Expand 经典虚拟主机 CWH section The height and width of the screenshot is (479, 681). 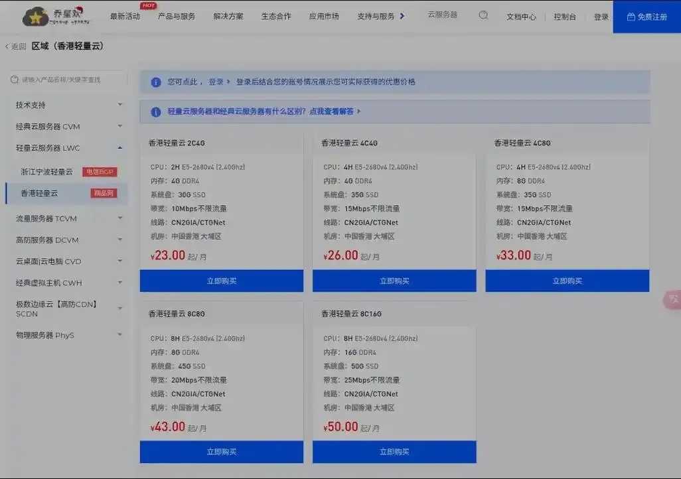pyautogui.click(x=68, y=283)
